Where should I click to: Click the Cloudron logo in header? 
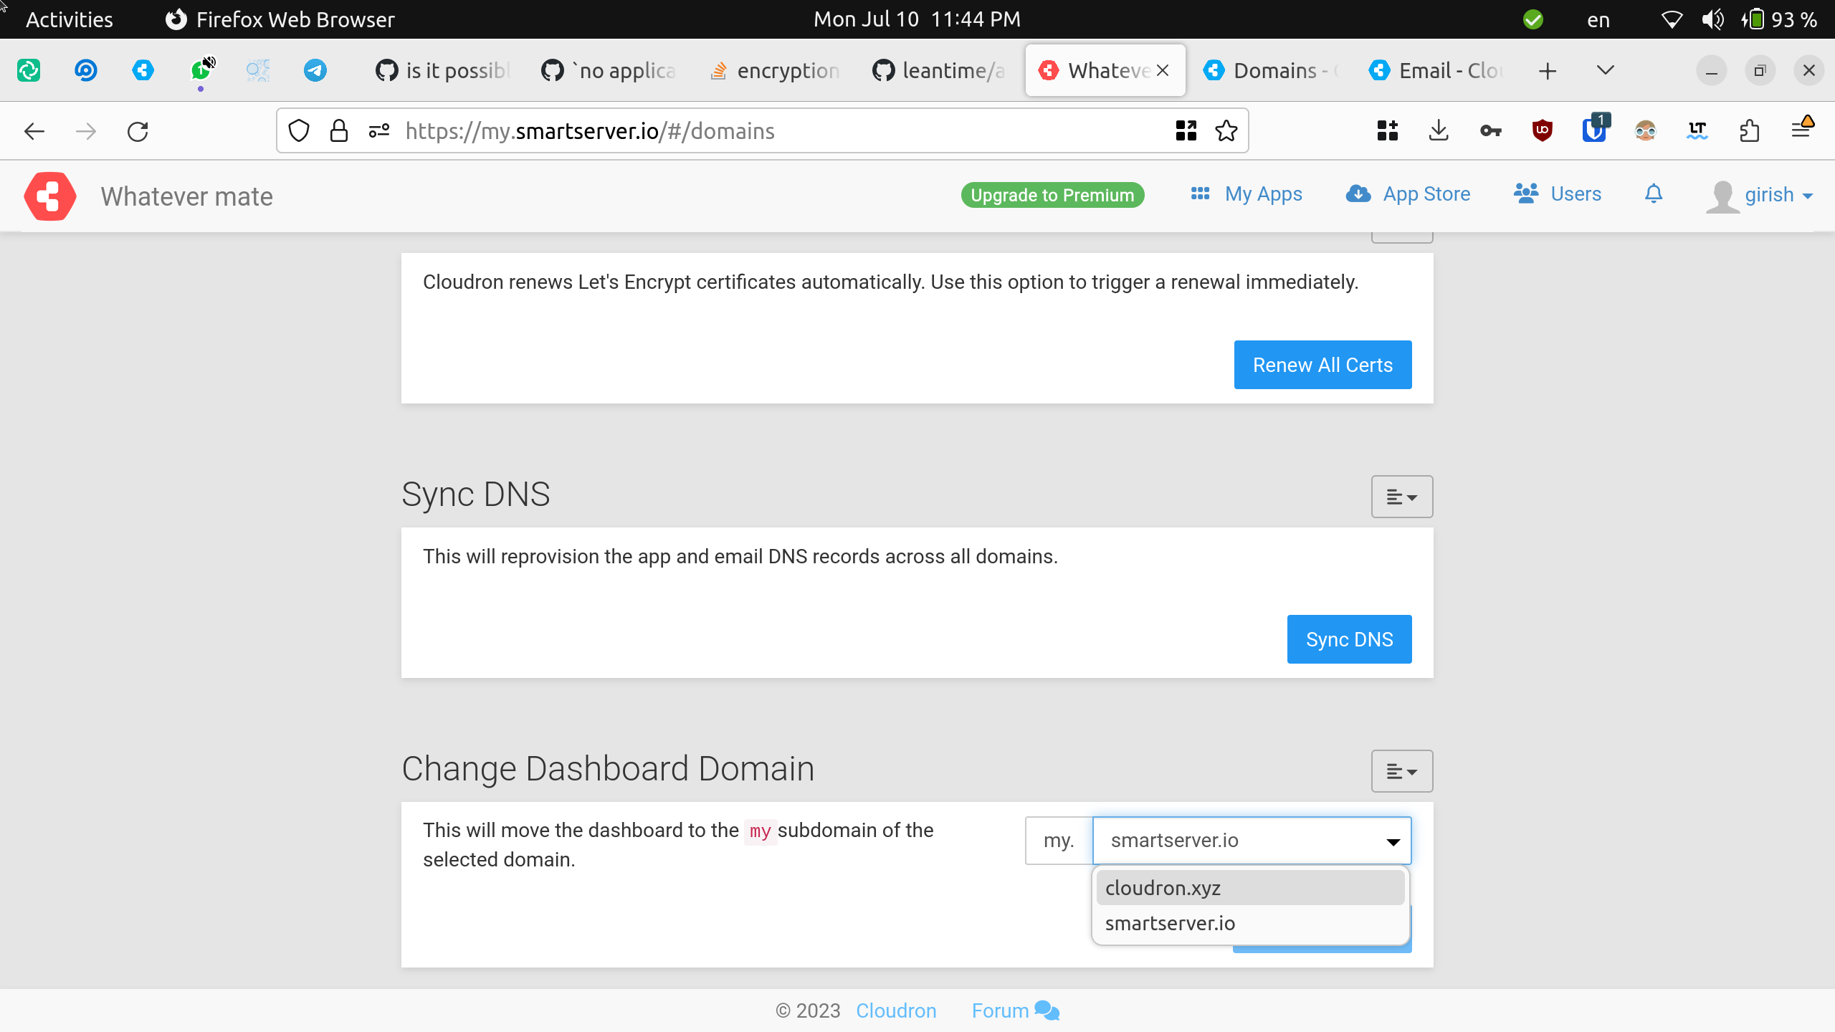point(50,196)
